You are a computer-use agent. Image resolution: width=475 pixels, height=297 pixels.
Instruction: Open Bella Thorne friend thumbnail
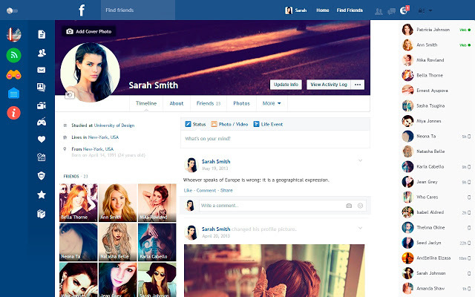(79, 203)
